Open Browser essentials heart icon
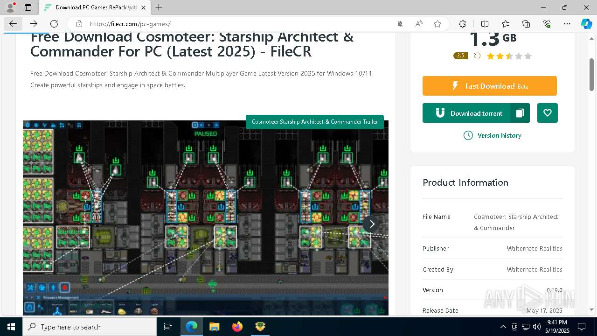This screenshot has height=336, width=597. [547, 24]
